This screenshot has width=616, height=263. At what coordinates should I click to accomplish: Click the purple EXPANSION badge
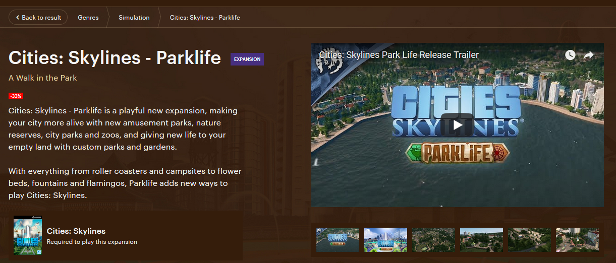coord(247,59)
